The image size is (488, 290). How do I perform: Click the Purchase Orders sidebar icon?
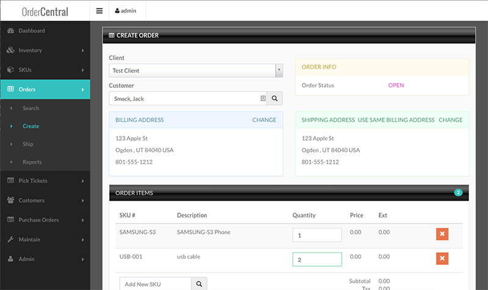coord(10,220)
